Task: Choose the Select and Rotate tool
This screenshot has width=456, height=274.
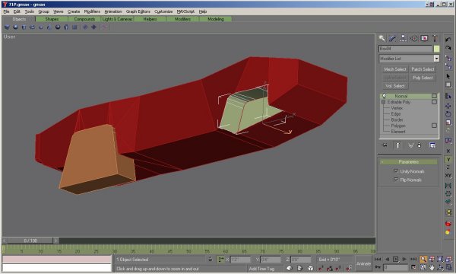Action: click(448, 114)
